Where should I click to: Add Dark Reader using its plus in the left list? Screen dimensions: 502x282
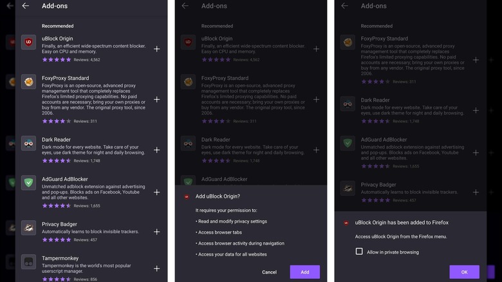(x=156, y=150)
